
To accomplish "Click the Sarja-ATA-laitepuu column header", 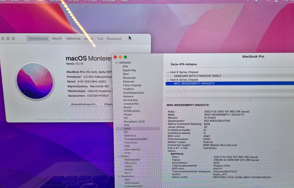I will [184, 64].
